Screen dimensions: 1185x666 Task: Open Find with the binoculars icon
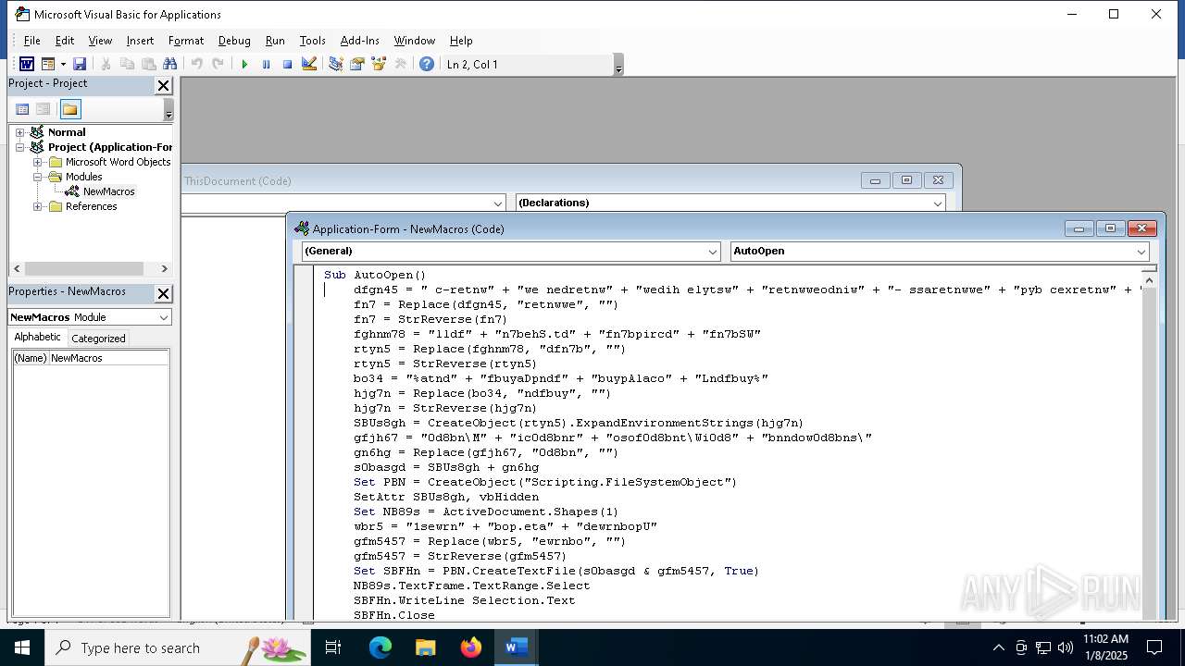[x=169, y=64]
